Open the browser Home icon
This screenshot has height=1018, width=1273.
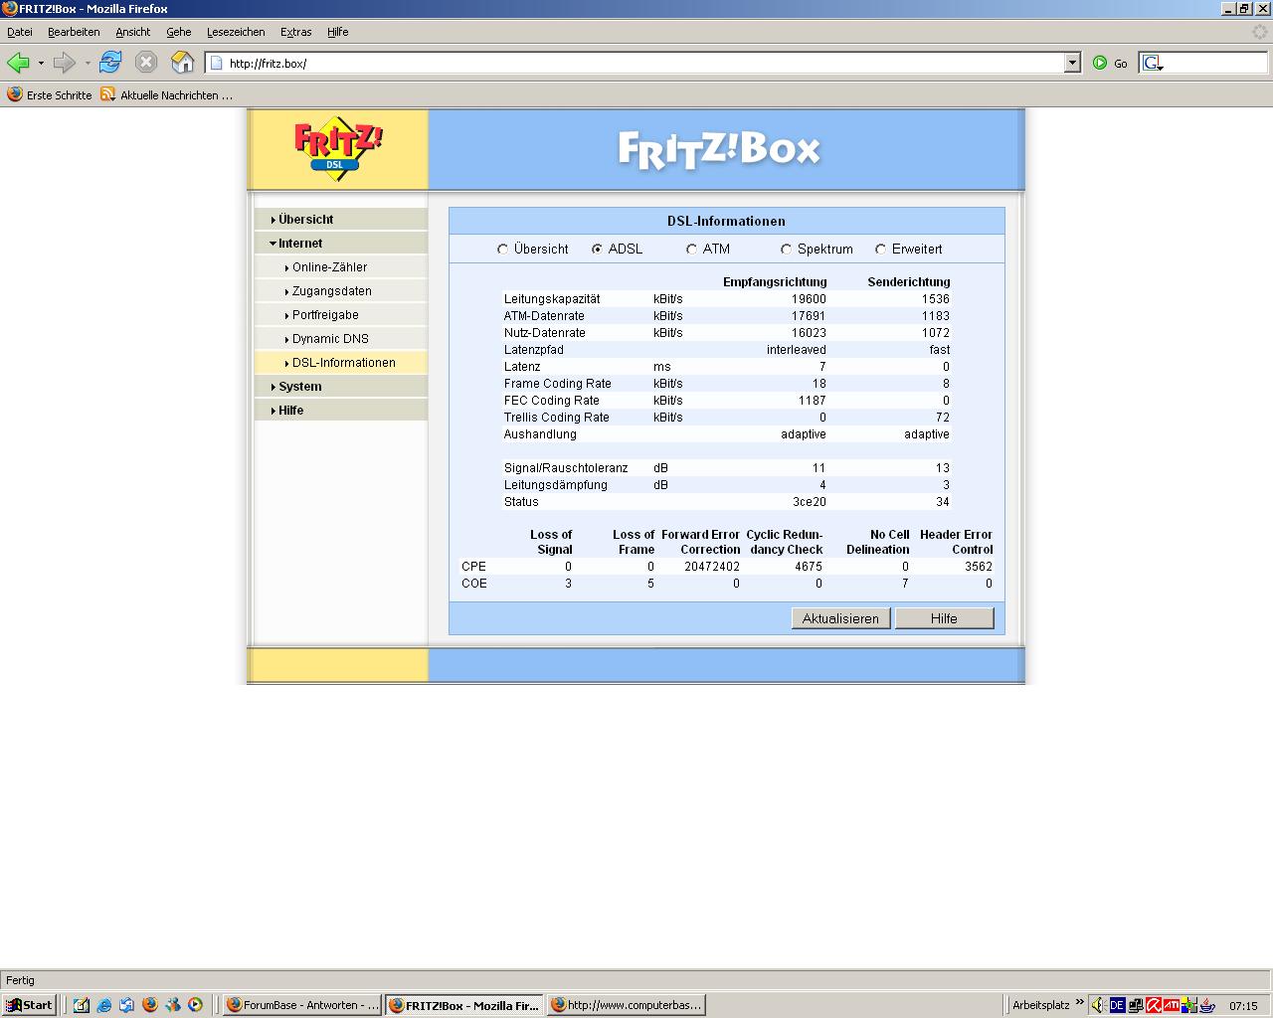click(x=182, y=63)
